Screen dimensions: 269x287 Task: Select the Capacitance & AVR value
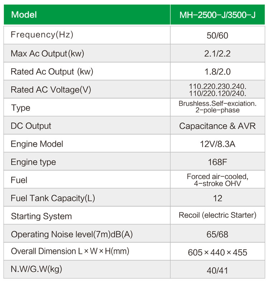click(217, 126)
